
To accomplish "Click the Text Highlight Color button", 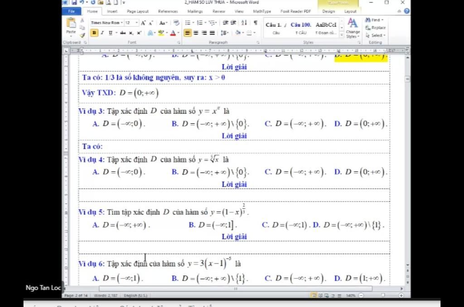I will 161,33.
